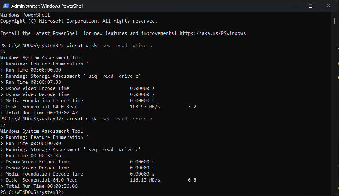
Task: Click the Run Time 00:00:07.38 line
Action: pos(33,82)
